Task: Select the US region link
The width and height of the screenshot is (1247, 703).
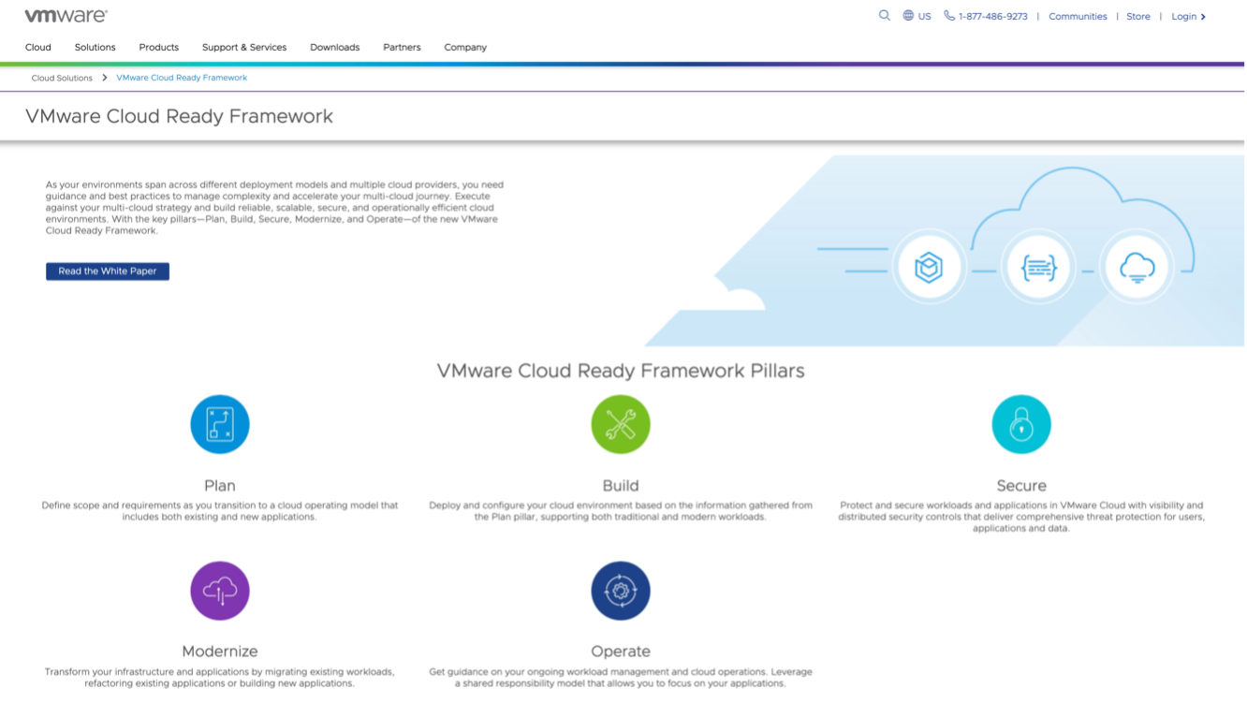Action: (x=925, y=17)
